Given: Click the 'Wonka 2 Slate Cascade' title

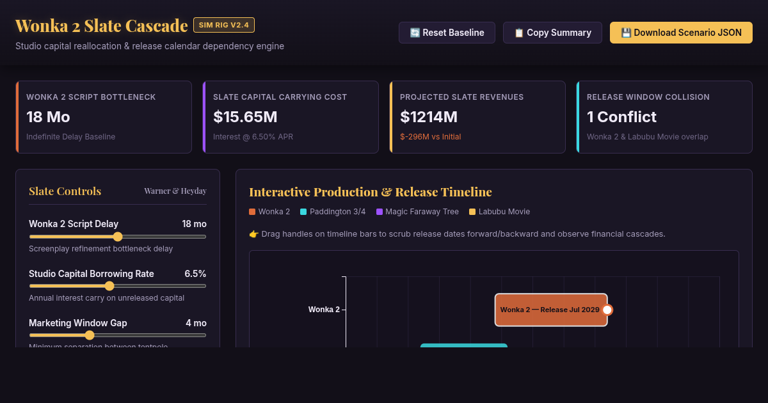Looking at the screenshot, I should pyautogui.click(x=101, y=26).
